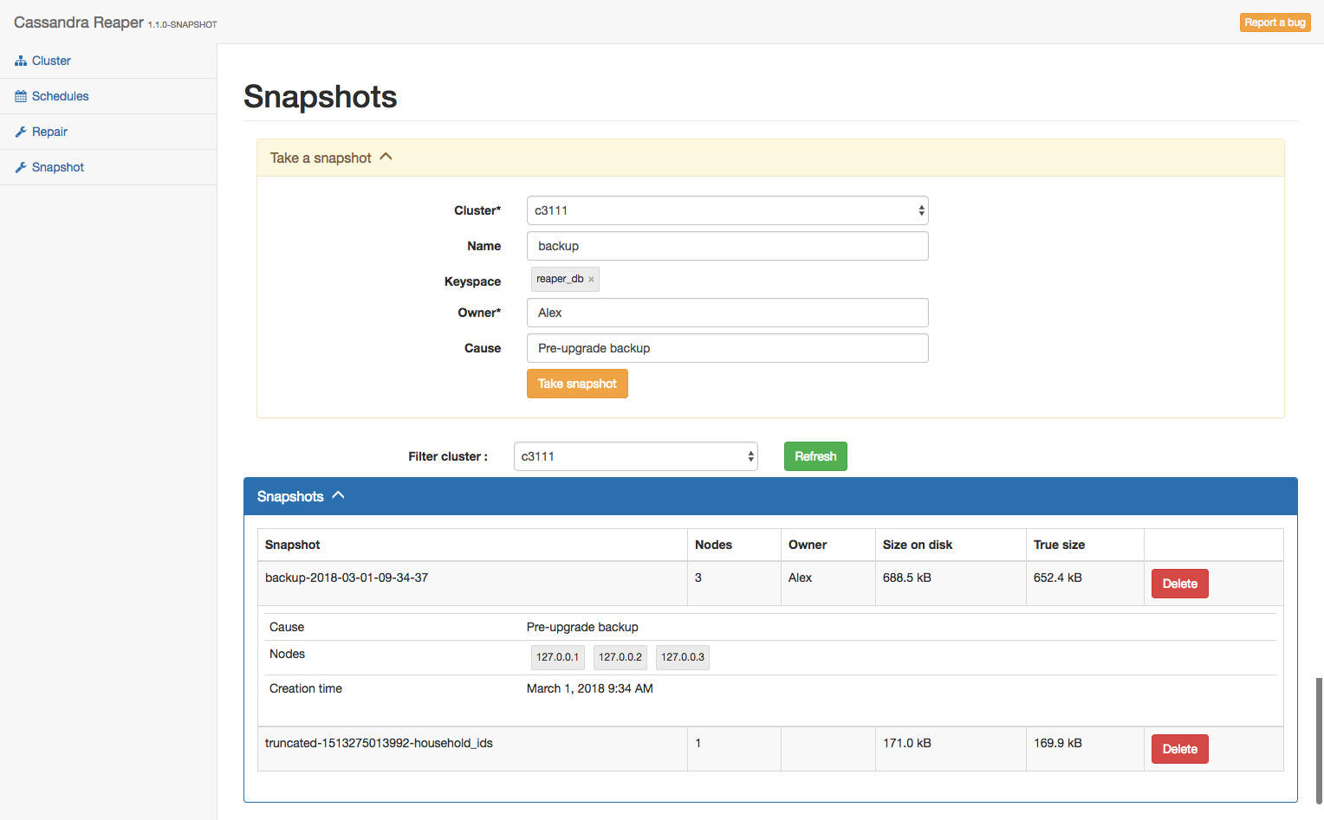This screenshot has height=820, width=1324.
Task: Delete the backup-2018-03-01-09-34-37 snapshot
Action: coord(1180,584)
